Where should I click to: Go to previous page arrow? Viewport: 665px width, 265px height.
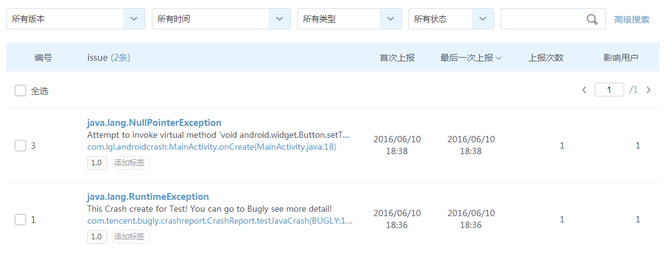click(x=584, y=90)
